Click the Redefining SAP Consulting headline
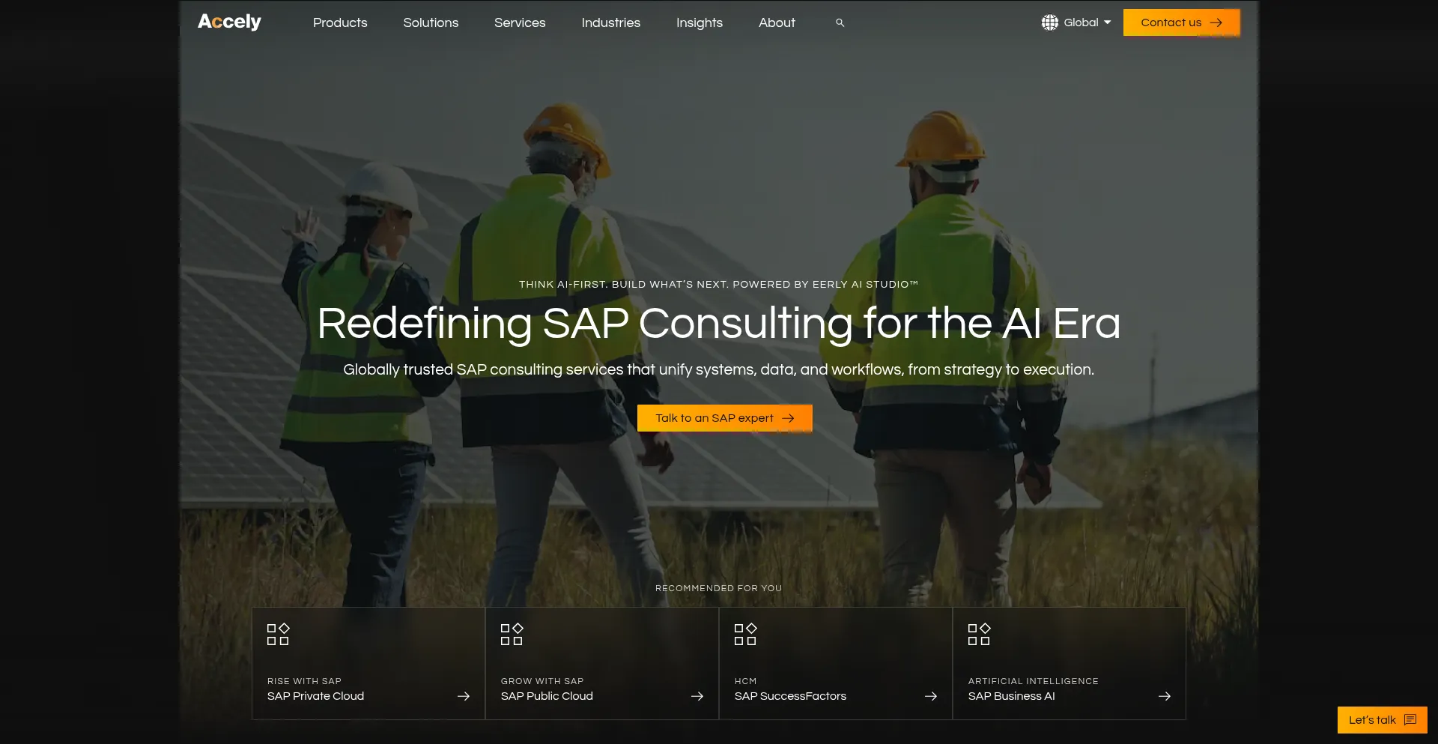Viewport: 1438px width, 744px height. [718, 324]
